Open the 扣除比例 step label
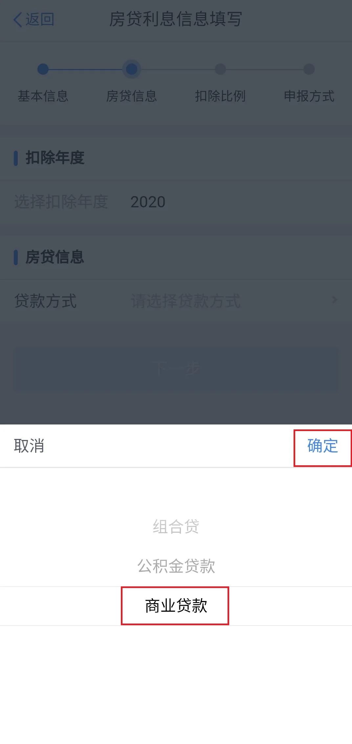352x744 pixels. point(220,96)
